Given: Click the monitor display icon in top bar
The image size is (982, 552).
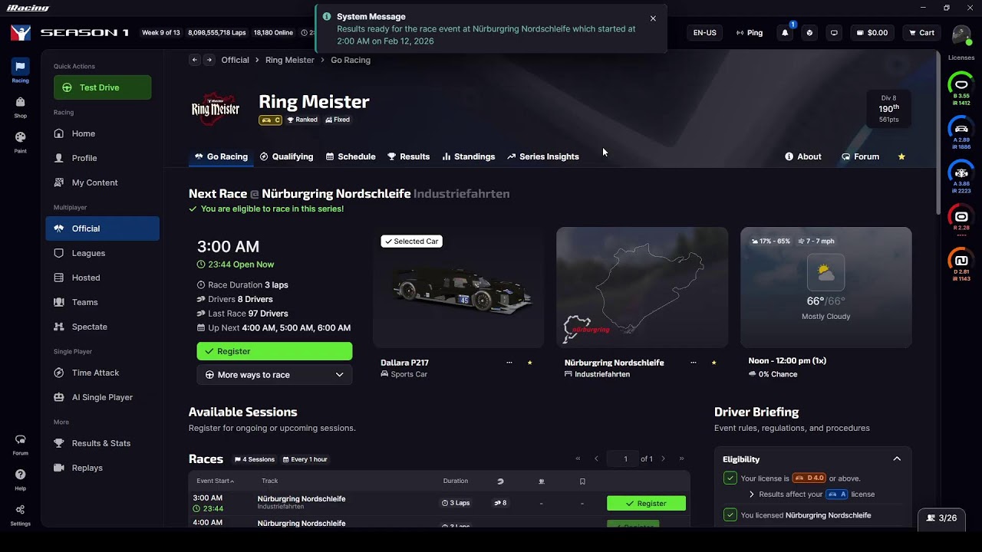Looking at the screenshot, I should 834,33.
